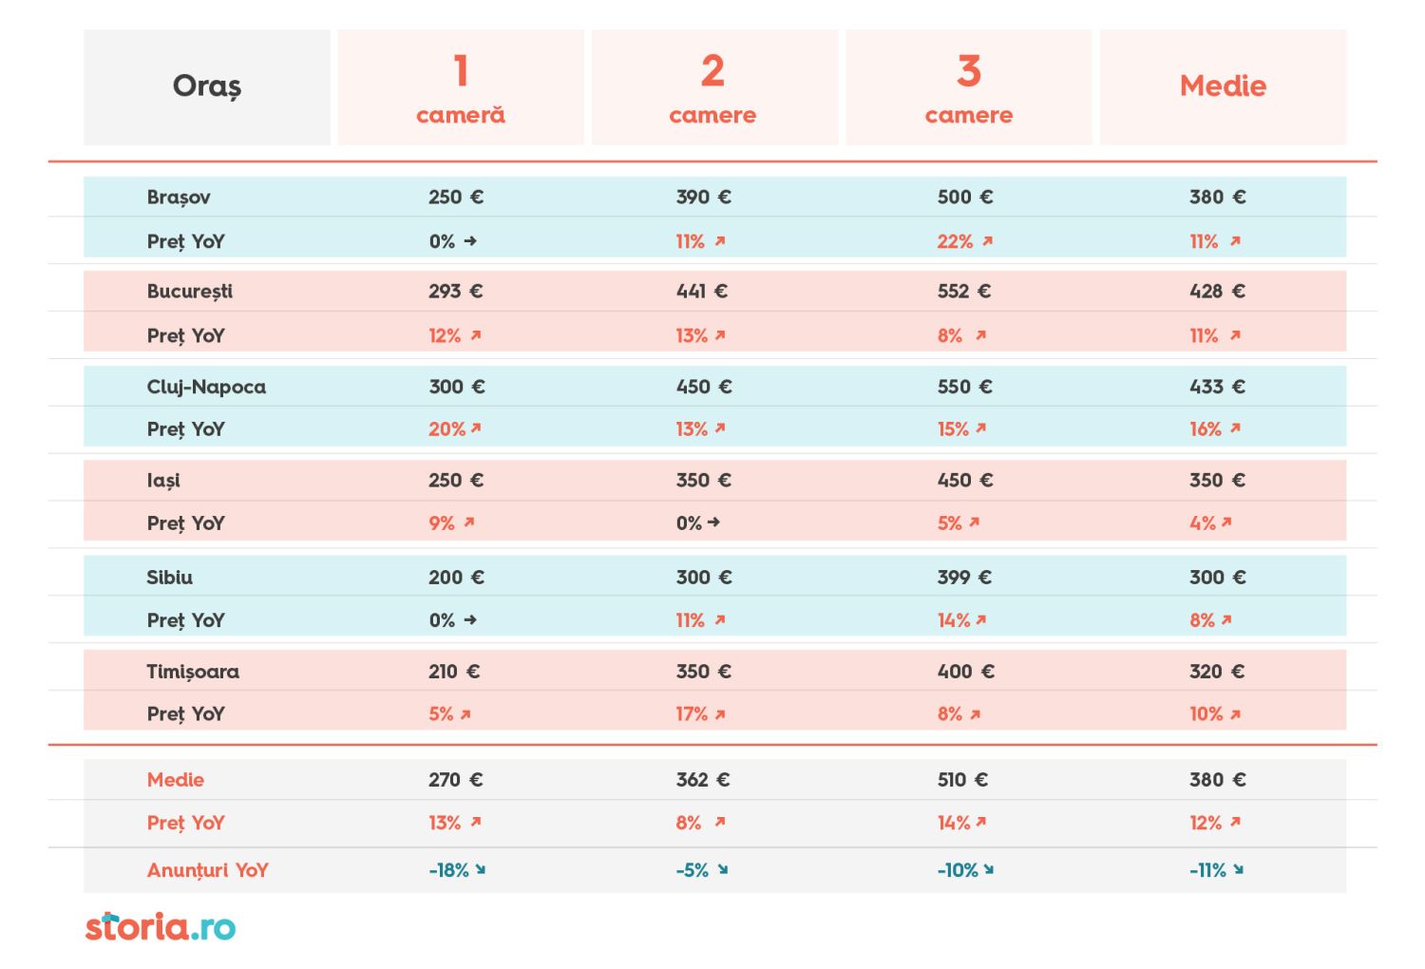Screen dimensions: 1425x969
Task: Select the 1 cameră column header
Action: click(x=461, y=87)
